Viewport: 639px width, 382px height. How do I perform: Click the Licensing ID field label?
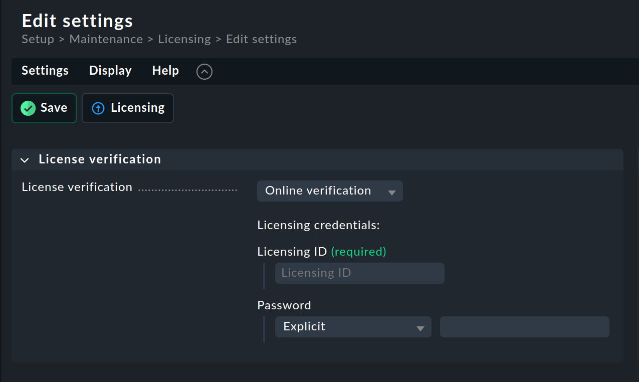click(x=292, y=252)
